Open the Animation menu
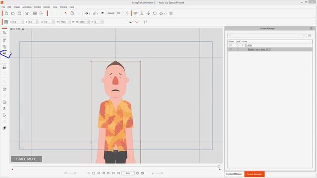This screenshot has height=178, width=317. (x=27, y=7)
